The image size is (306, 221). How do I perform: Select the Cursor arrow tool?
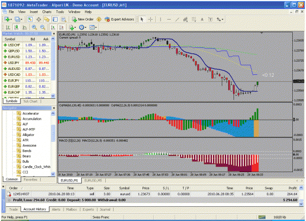(x=142, y=19)
